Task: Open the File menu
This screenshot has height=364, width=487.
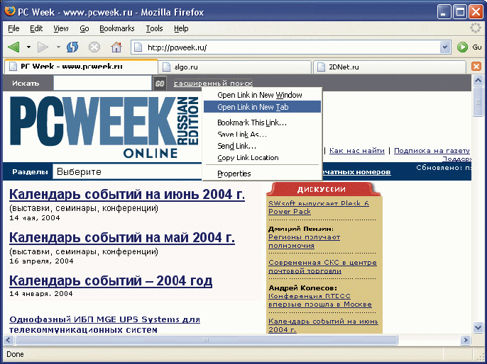Action: point(13,28)
